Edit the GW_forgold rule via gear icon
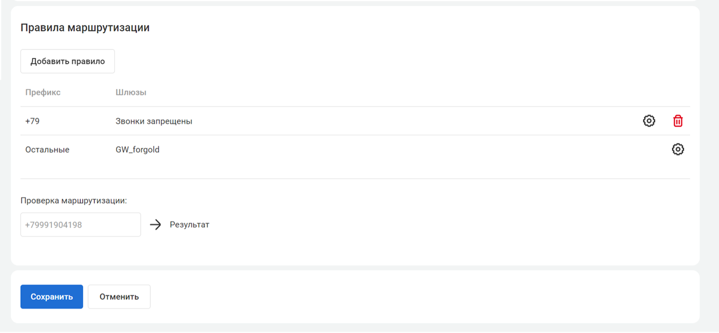The width and height of the screenshot is (719, 333). click(678, 149)
